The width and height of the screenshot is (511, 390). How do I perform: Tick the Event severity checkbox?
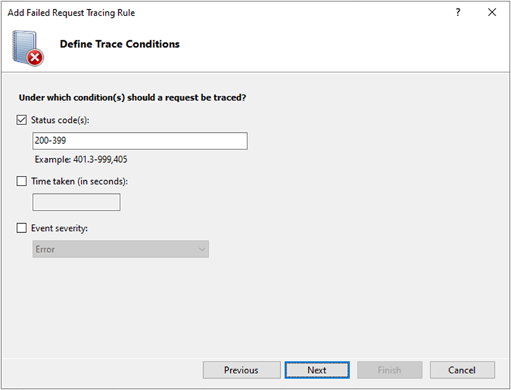coord(22,227)
